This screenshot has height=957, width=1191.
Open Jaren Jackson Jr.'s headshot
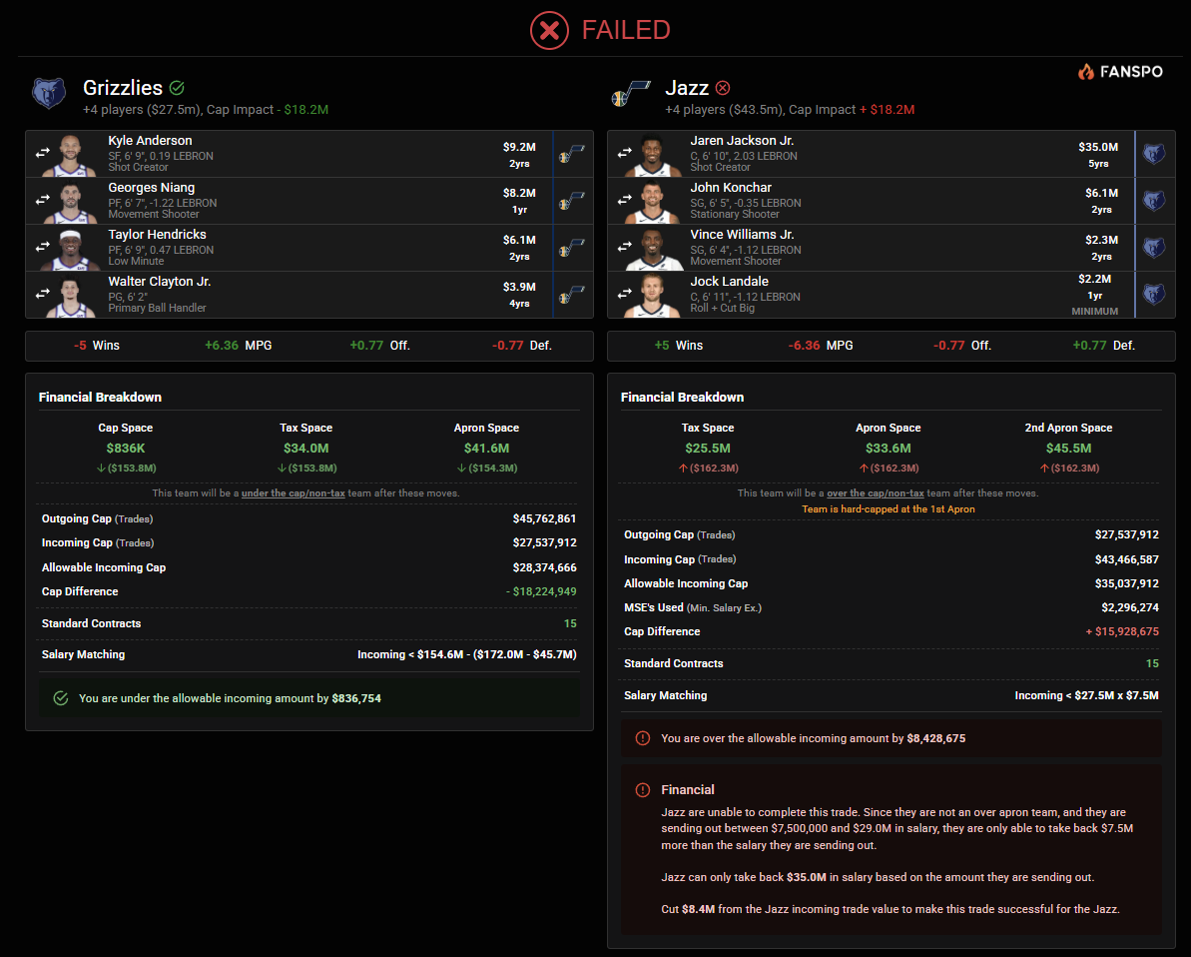tap(653, 155)
